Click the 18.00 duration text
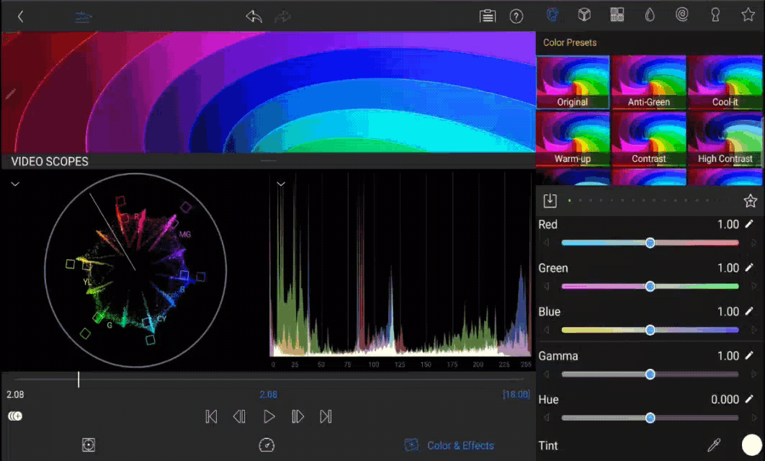Image resolution: width=765 pixels, height=461 pixels. [516, 394]
